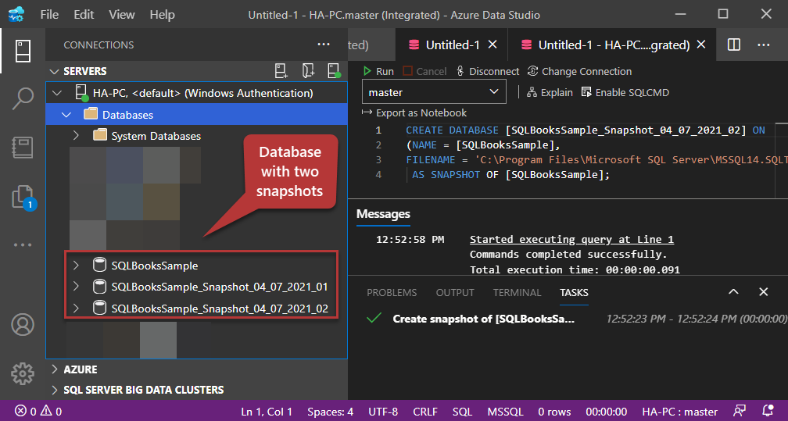Click Change Connection button
This screenshot has width=788, height=421.
click(x=579, y=71)
